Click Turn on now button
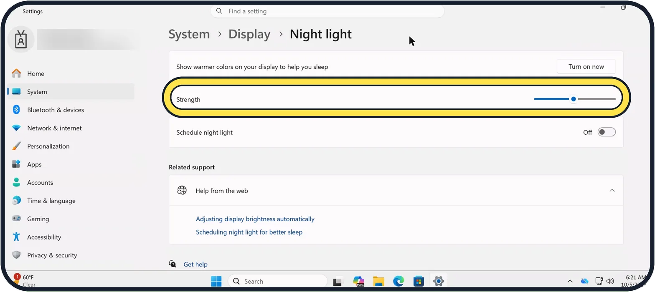Image resolution: width=655 pixels, height=292 pixels. point(586,67)
